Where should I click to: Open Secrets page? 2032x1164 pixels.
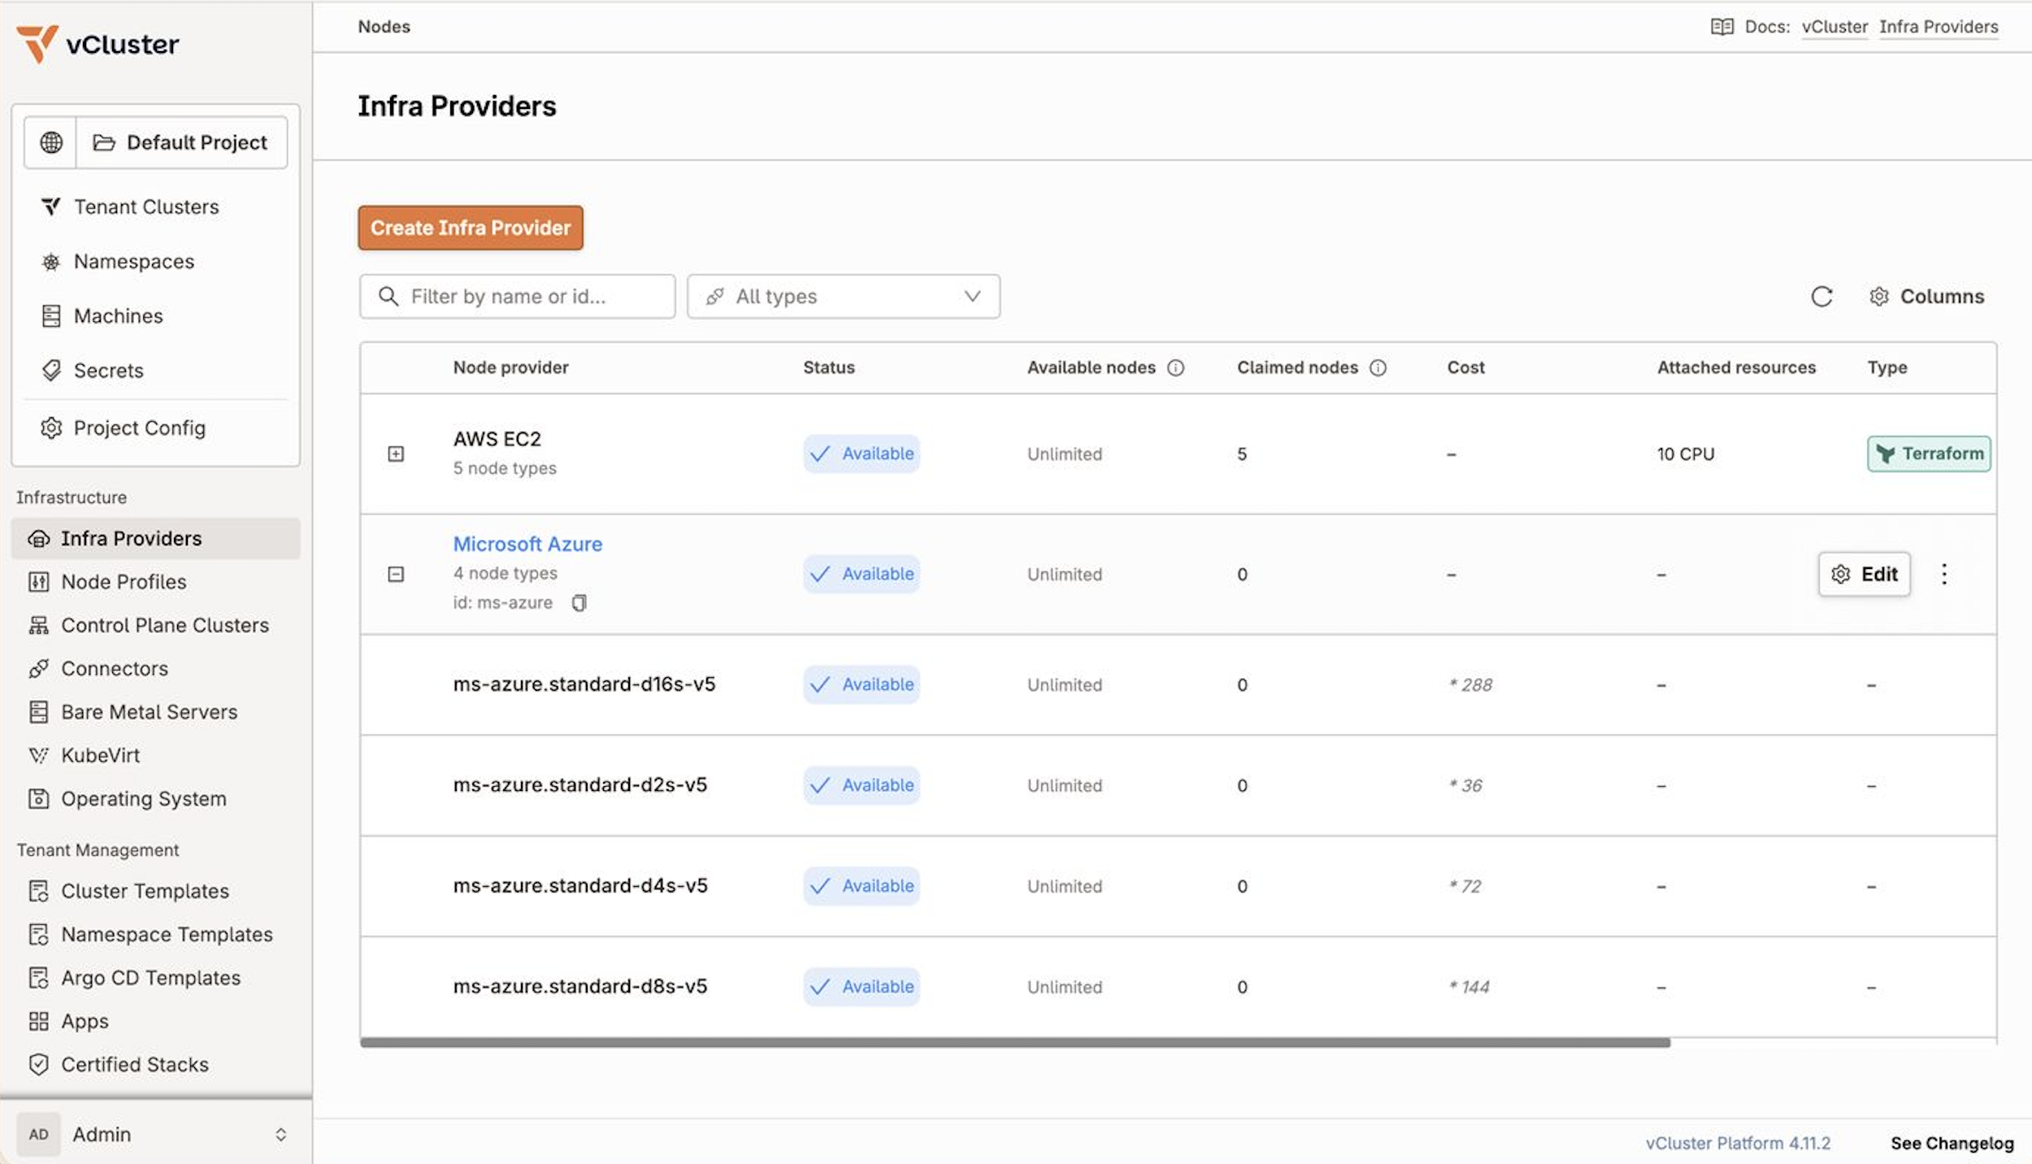[x=155, y=370]
